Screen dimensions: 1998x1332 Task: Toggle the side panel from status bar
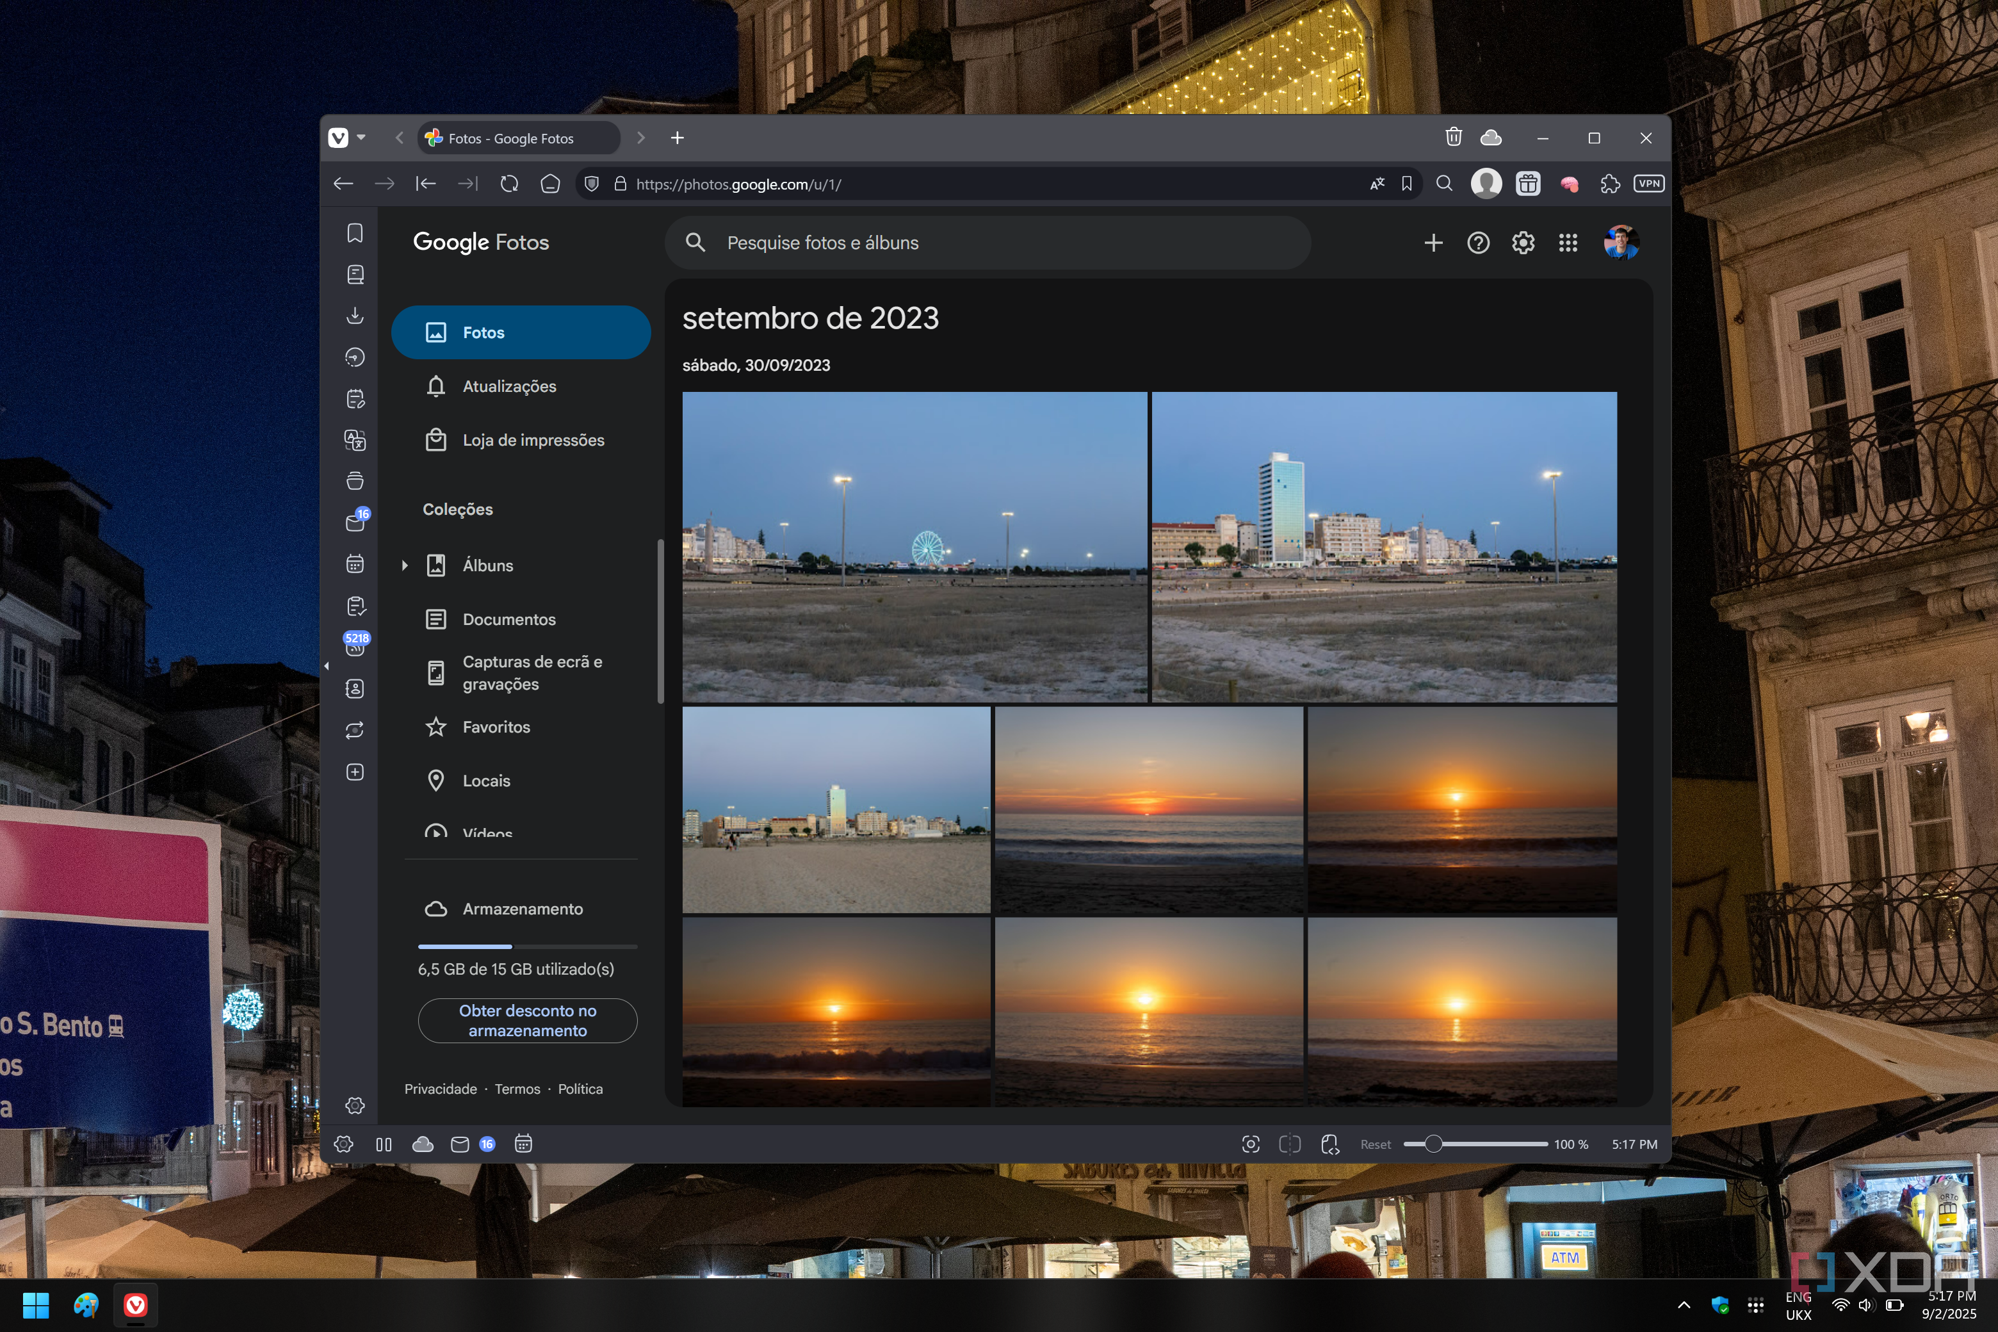pos(384,1144)
